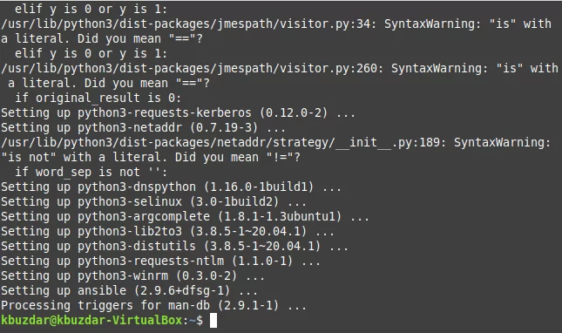The width and height of the screenshot is (562, 333).
Task: Click the python3-requests-ntlm setup line
Action: [x=160, y=261]
